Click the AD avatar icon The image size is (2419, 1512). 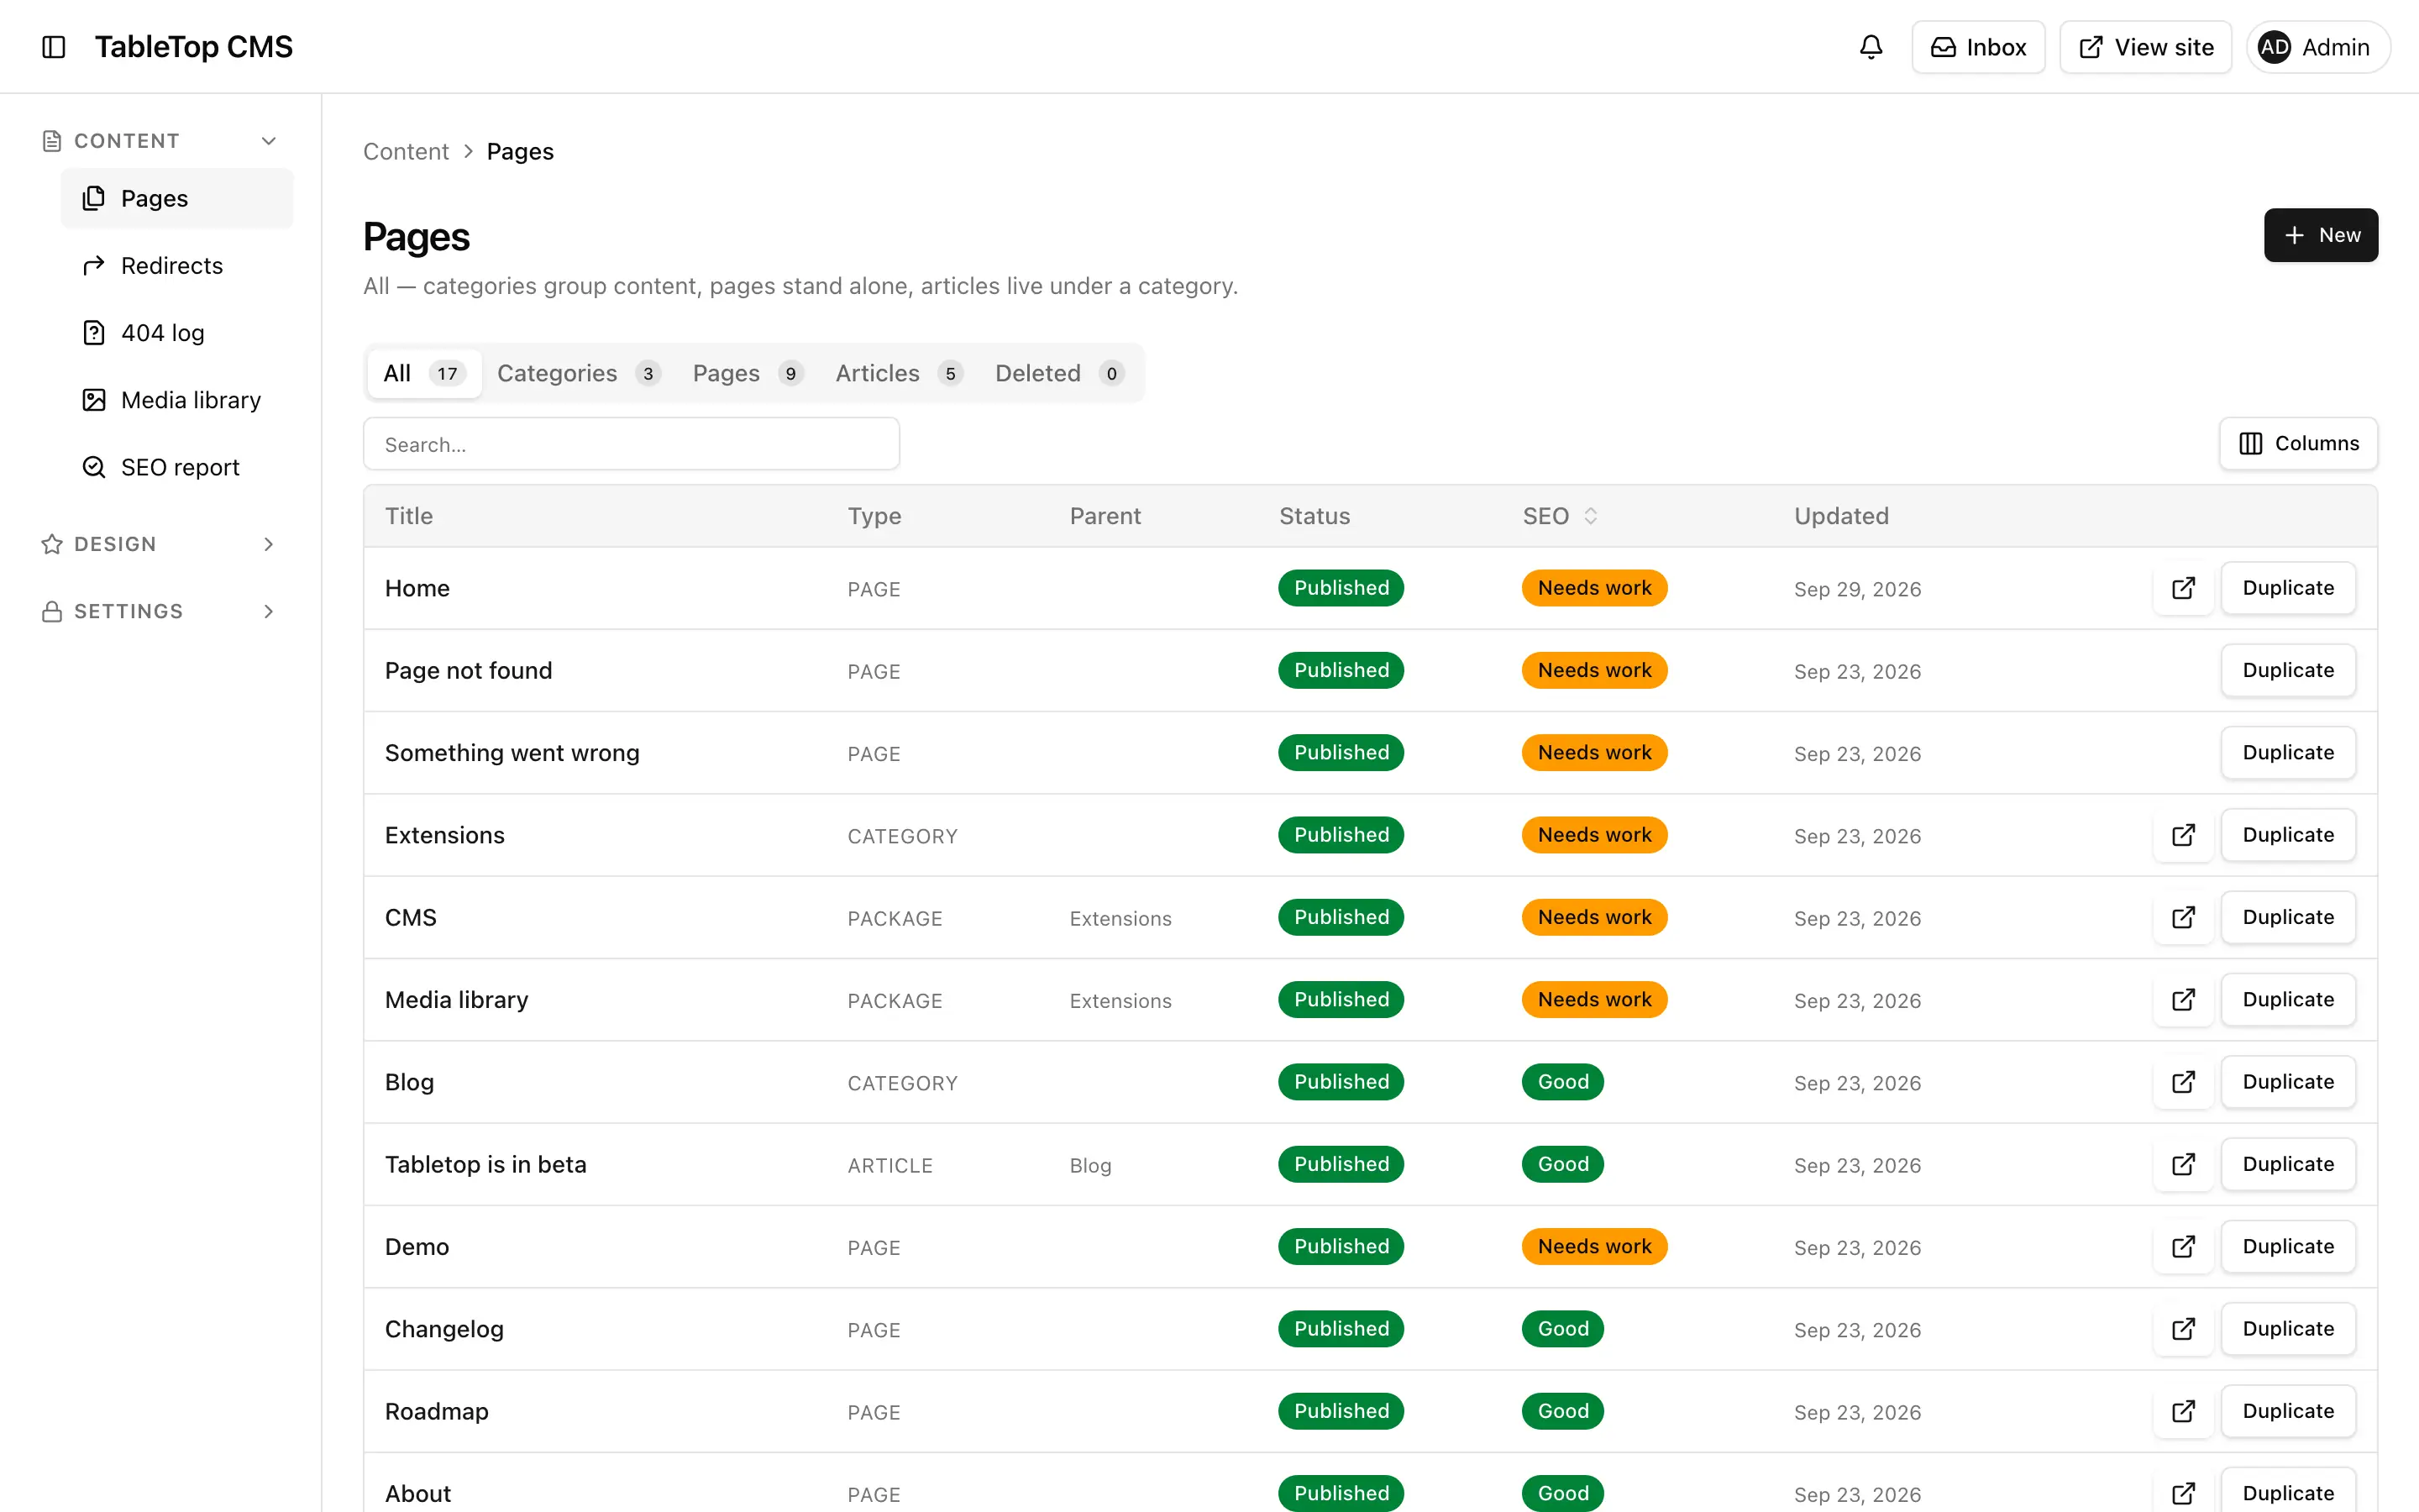[x=2274, y=47]
